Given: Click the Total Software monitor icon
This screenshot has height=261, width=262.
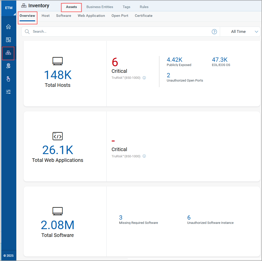Looking at the screenshot, I should click(58, 211).
